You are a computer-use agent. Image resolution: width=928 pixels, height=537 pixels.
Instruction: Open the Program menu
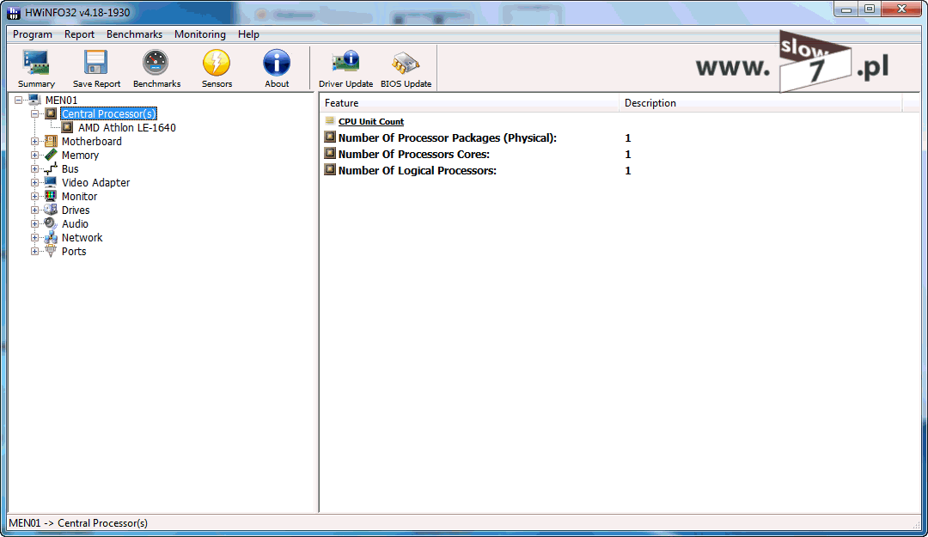[x=33, y=34]
